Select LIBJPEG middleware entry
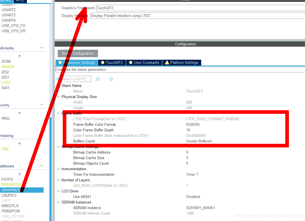Image resolution: width=305 pixels, height=221 pixels. pos(9,195)
